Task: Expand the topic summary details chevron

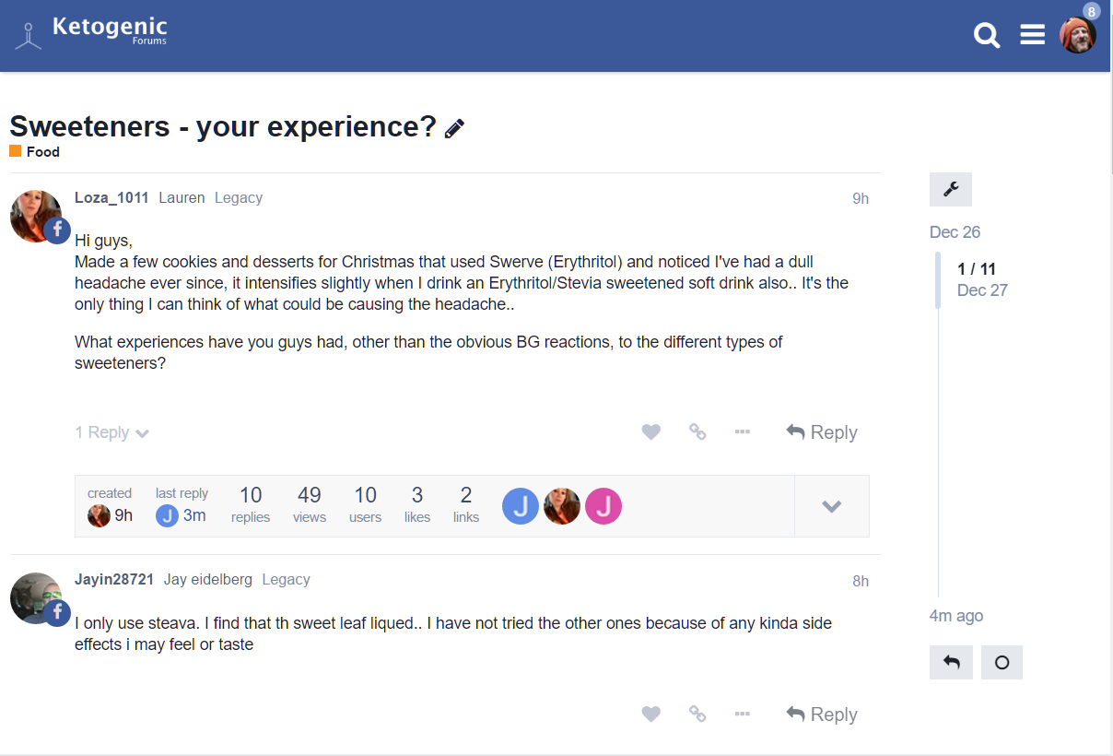Action: pos(831,506)
